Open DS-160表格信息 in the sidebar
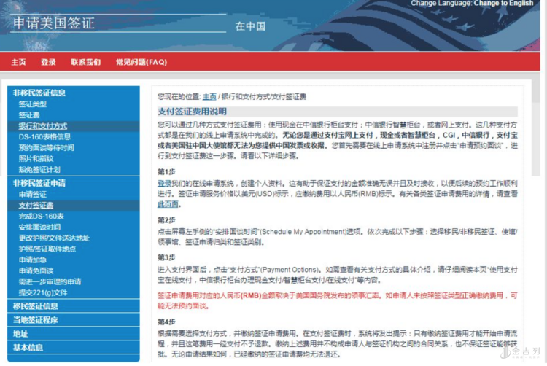Screen dimensions: 547x366 point(44,136)
